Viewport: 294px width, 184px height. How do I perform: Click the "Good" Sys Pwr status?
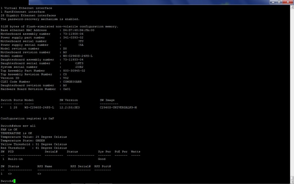(x=102, y=159)
